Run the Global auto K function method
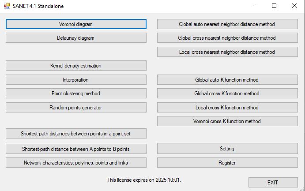 (227, 80)
